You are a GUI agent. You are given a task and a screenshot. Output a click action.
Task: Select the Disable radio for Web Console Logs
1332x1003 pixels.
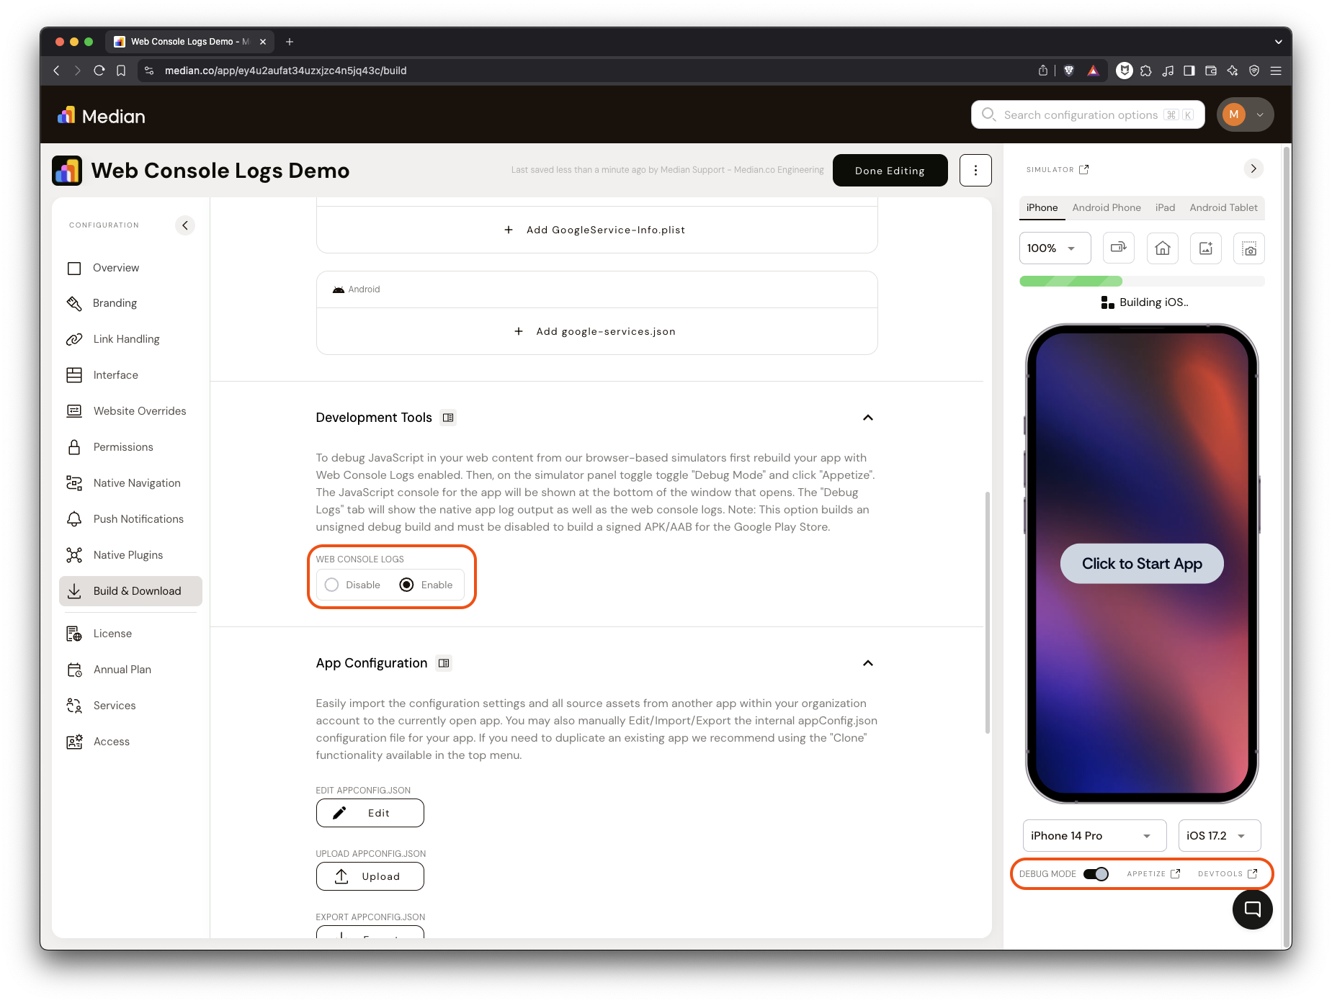pyautogui.click(x=331, y=585)
